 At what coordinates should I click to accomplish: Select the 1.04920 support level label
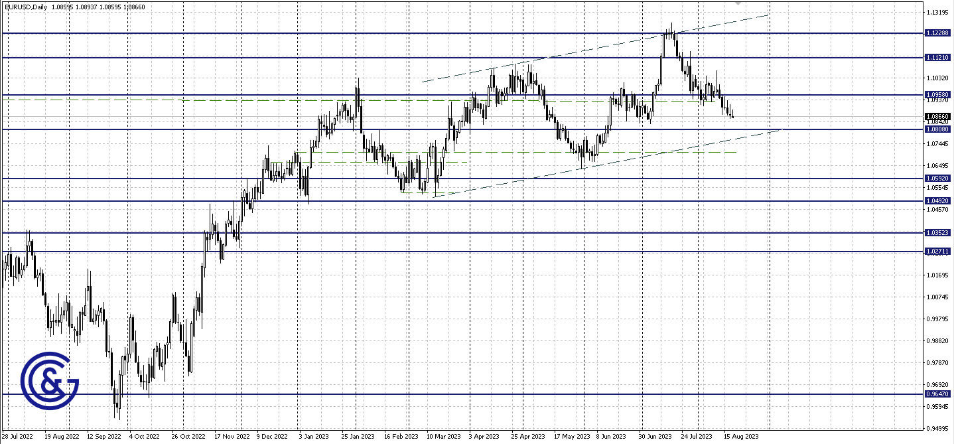click(937, 200)
